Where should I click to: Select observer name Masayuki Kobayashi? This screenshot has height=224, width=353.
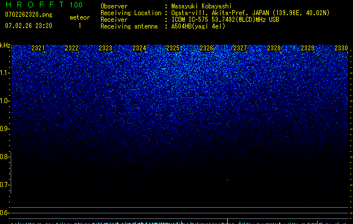click(201, 6)
